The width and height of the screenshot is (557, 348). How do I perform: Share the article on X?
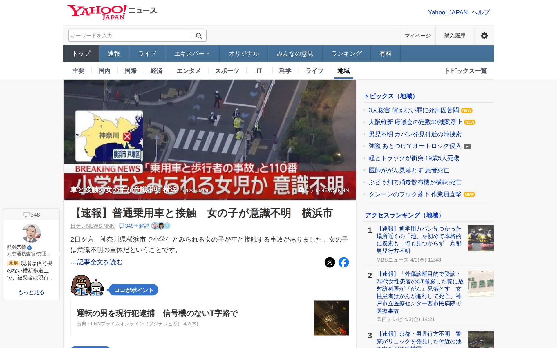coord(330,262)
